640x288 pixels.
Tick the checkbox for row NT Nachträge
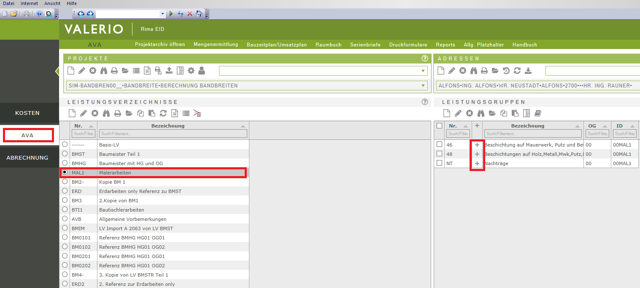(439, 163)
